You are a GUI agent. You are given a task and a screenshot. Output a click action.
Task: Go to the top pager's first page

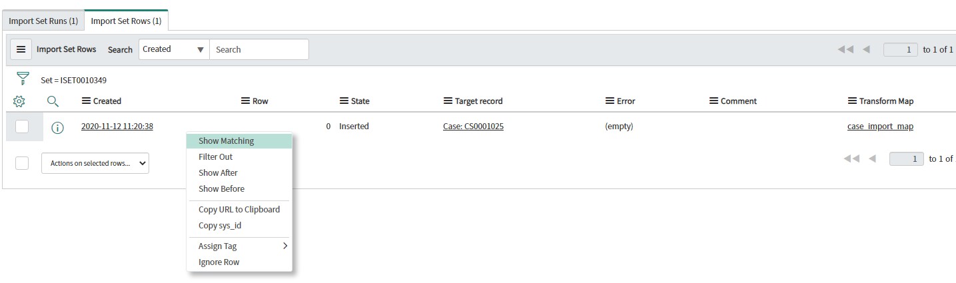click(845, 49)
